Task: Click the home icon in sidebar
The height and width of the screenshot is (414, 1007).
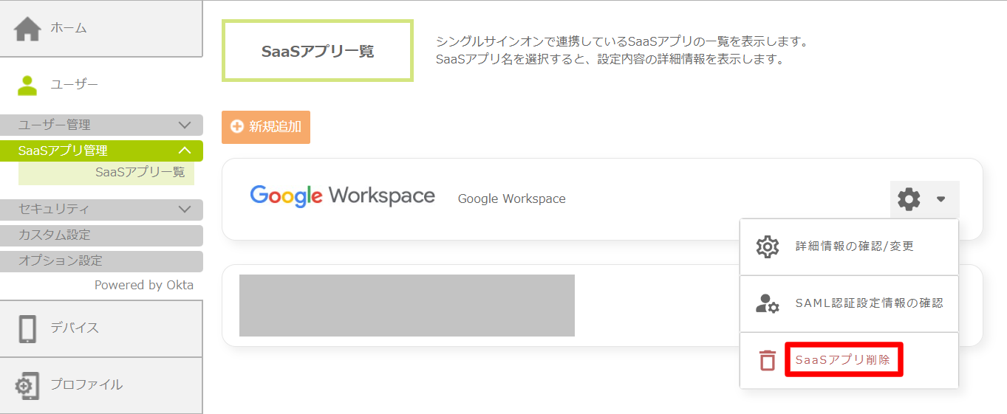Action: point(27,29)
